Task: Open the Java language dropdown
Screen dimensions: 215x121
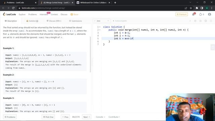Action: point(101,21)
